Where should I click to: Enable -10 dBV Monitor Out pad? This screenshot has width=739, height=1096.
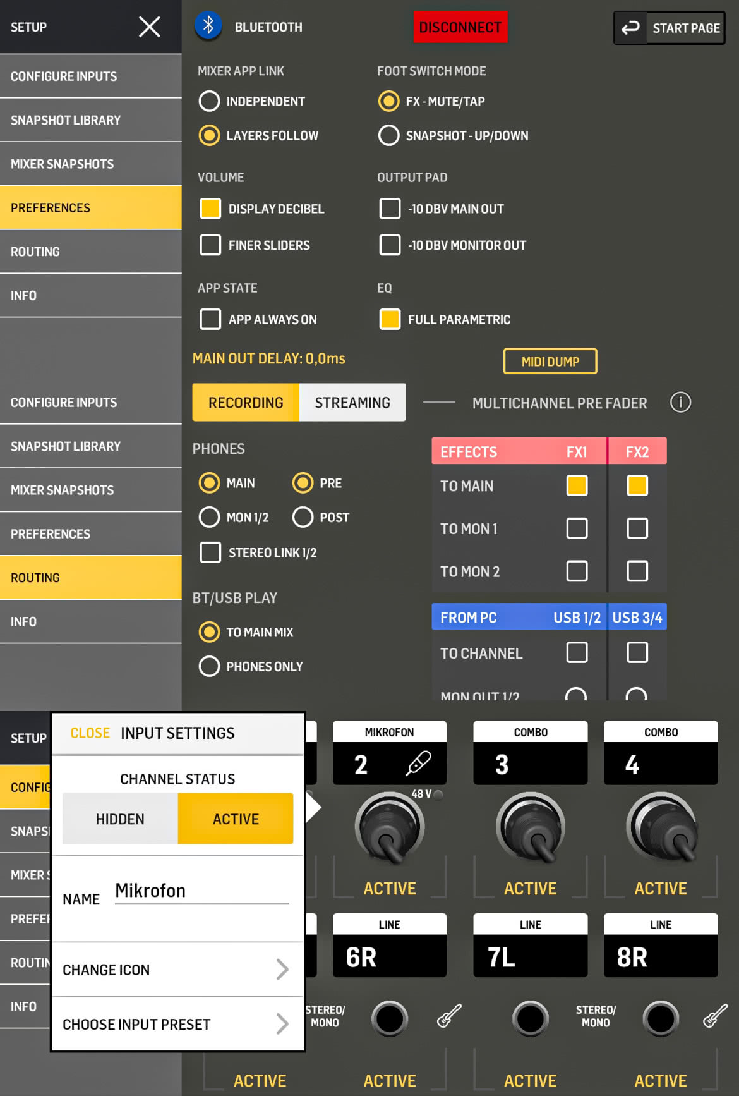click(390, 245)
